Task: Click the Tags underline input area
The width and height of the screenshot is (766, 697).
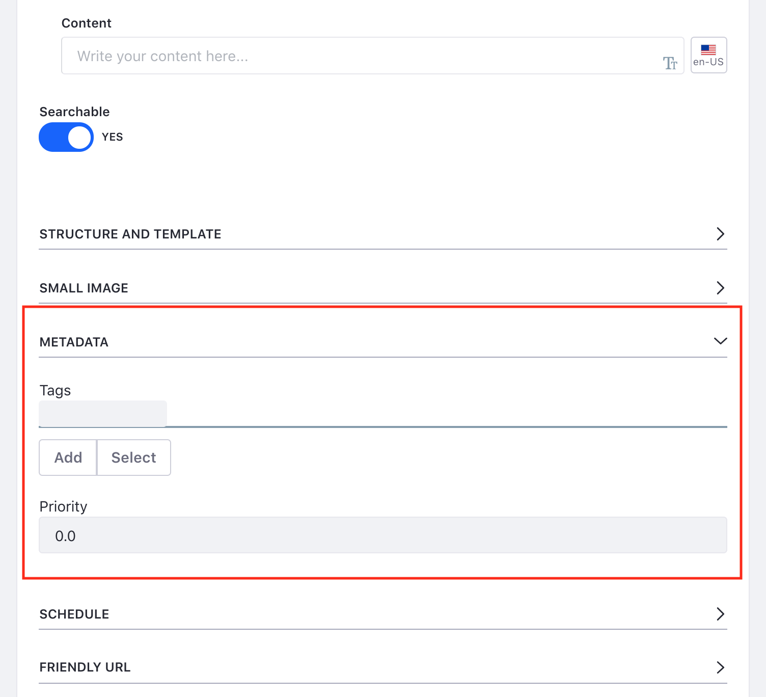Action: tap(447, 414)
